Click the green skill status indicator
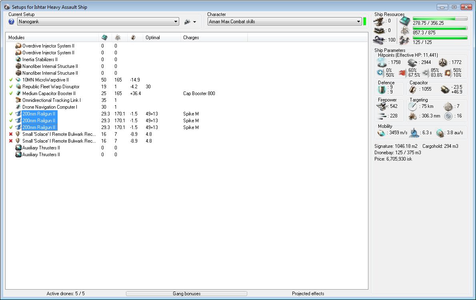The image size is (476, 300). coord(364,22)
